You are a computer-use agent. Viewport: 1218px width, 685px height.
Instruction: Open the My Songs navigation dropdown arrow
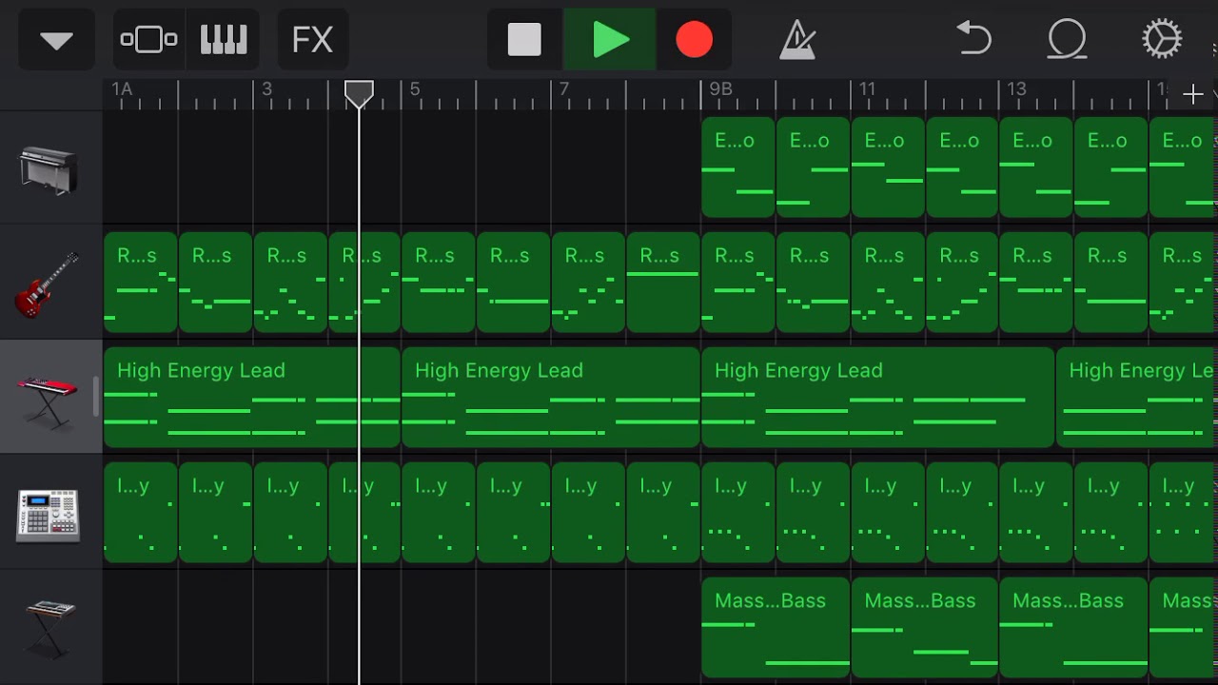coord(56,40)
